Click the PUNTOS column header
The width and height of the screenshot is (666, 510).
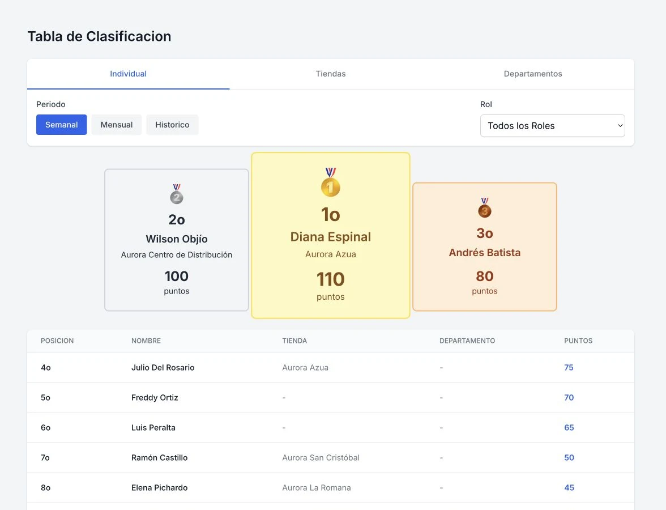pos(578,341)
